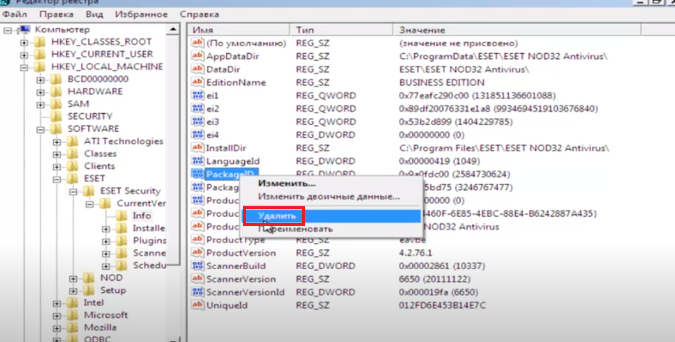The height and width of the screenshot is (342, 675).
Task: Click the Info folder icon
Action: point(121,216)
